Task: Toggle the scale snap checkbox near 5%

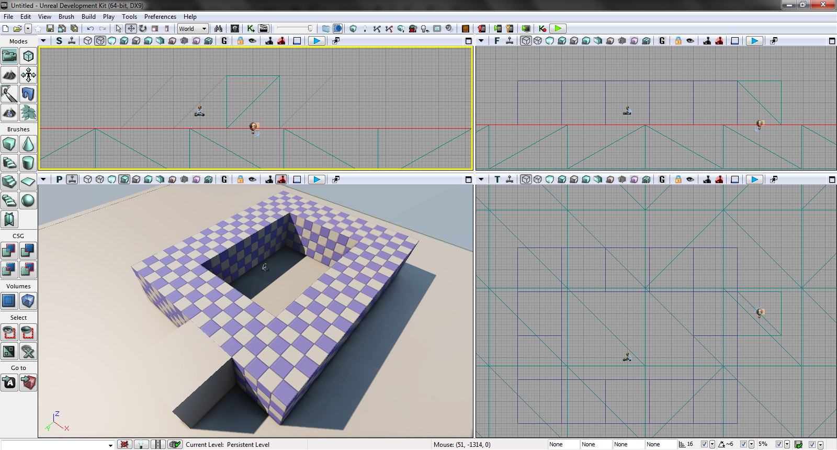Action: 779,444
